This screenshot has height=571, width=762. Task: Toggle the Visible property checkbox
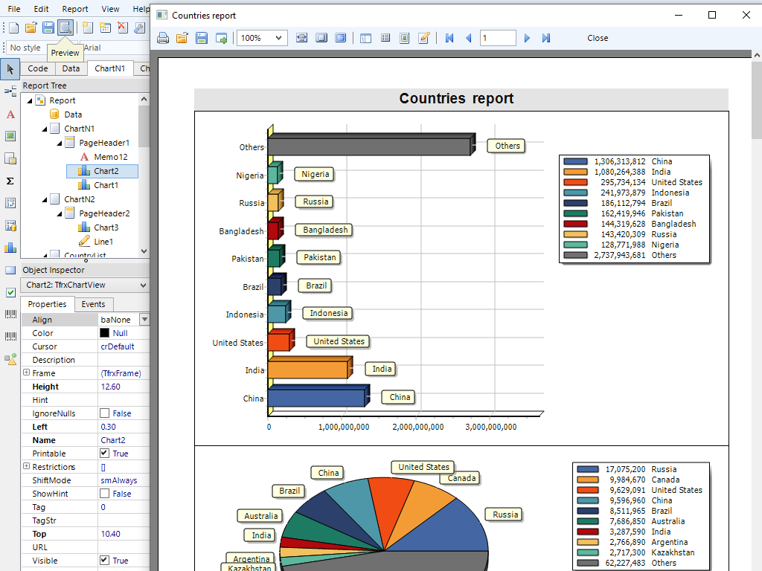pos(105,561)
